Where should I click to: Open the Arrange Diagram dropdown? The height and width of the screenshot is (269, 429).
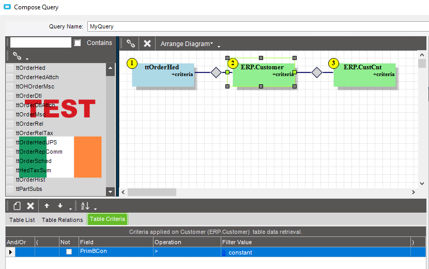187,44
